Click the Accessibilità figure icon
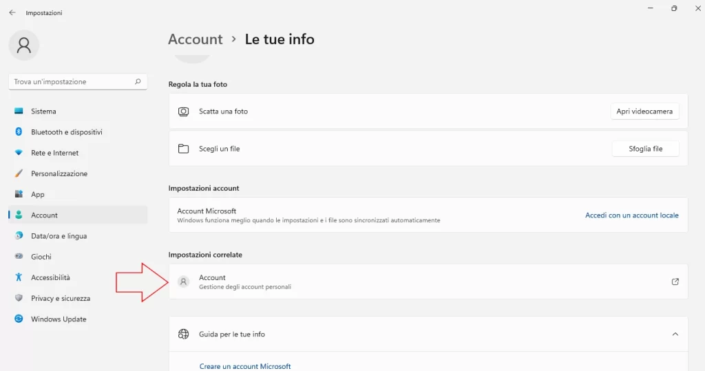The image size is (705, 371). 19,277
